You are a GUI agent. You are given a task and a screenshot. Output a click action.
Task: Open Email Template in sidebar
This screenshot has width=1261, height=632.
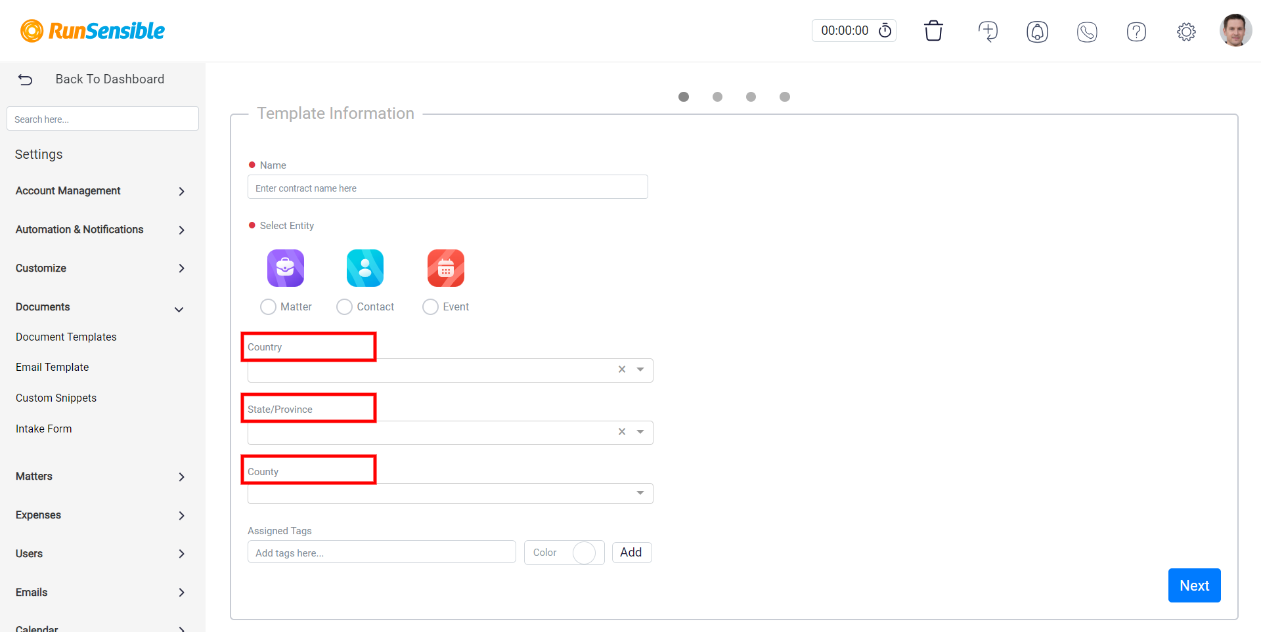(x=53, y=367)
